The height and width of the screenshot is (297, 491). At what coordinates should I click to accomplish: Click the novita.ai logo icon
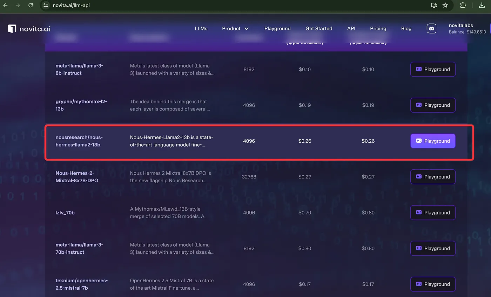point(12,29)
